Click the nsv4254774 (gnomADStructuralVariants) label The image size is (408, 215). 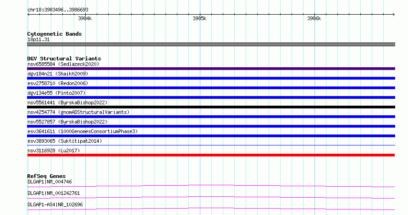click(78, 112)
